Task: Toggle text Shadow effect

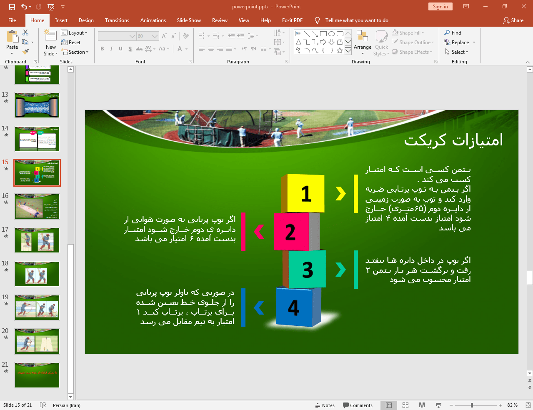Action: 130,49
